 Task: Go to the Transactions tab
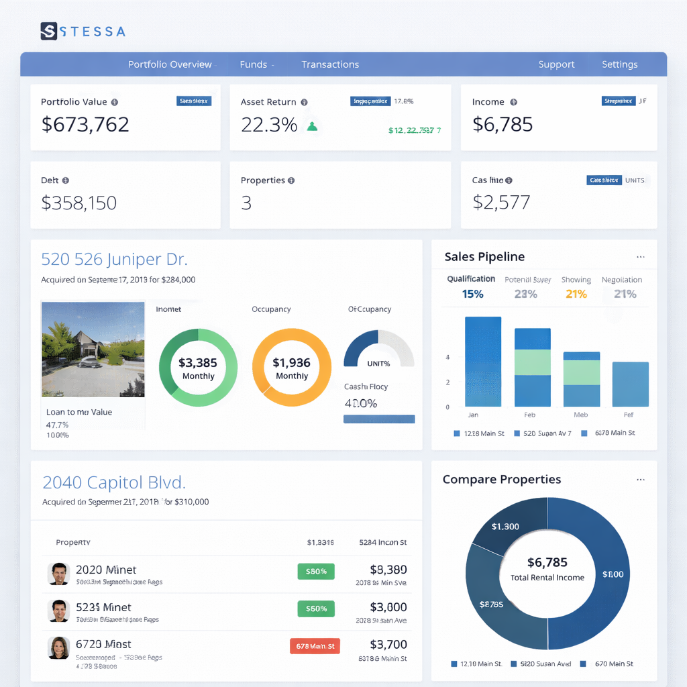tap(330, 64)
